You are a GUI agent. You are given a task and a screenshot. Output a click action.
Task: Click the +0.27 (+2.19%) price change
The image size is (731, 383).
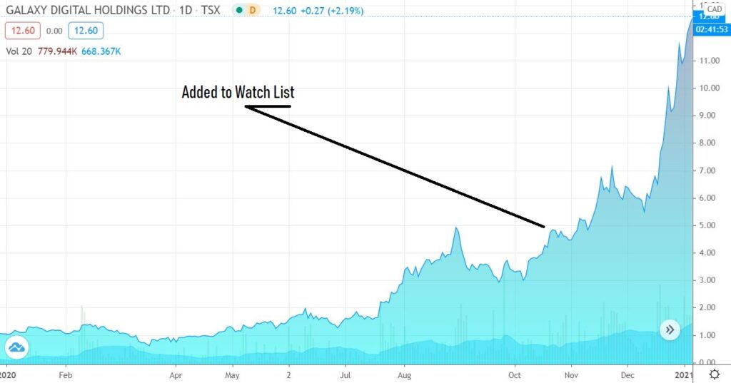(x=331, y=10)
